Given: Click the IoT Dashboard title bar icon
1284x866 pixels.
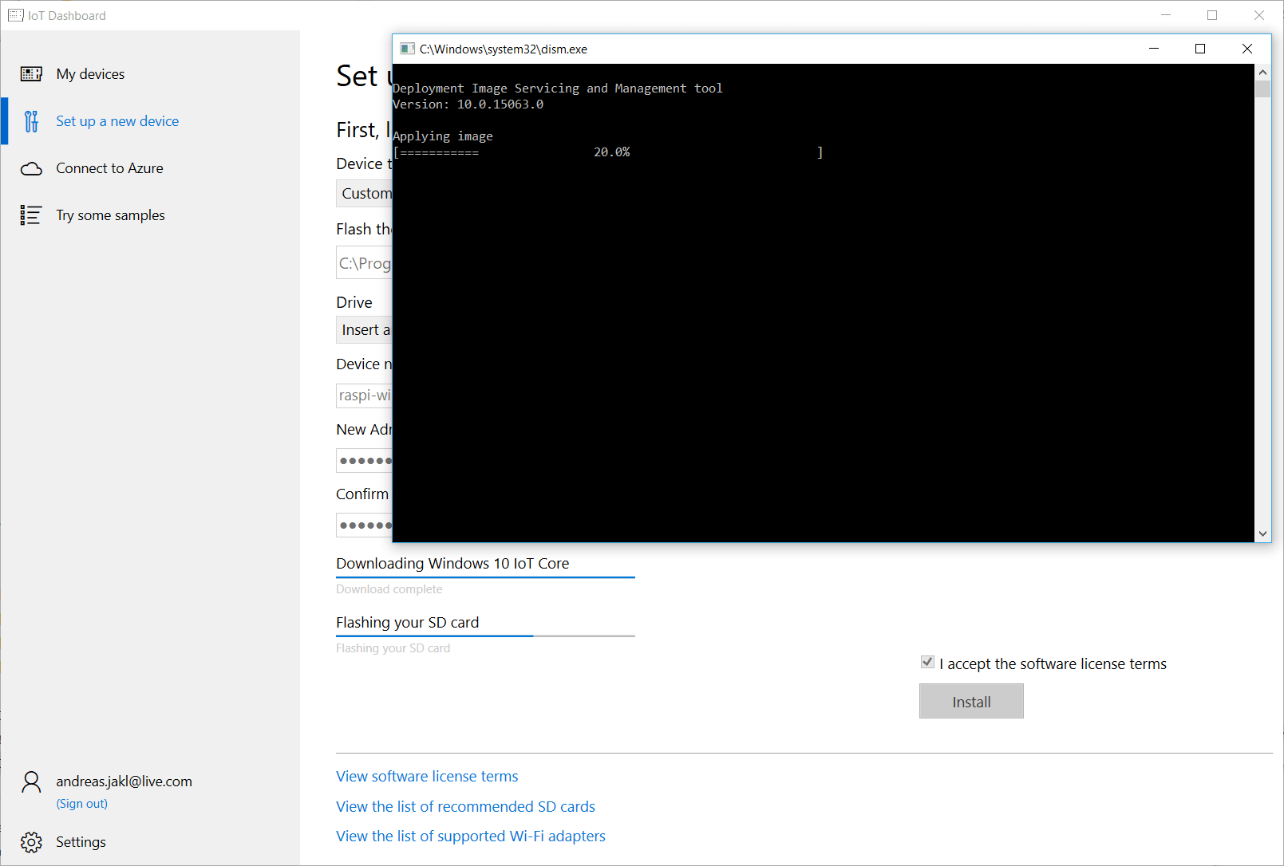Looking at the screenshot, I should click(x=15, y=15).
